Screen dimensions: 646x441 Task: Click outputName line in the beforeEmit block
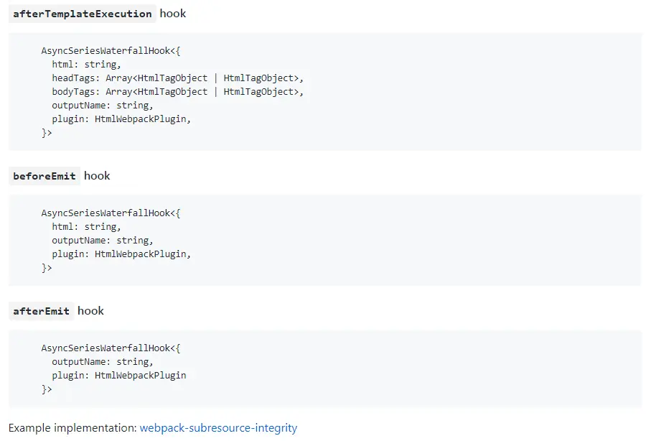click(x=102, y=241)
